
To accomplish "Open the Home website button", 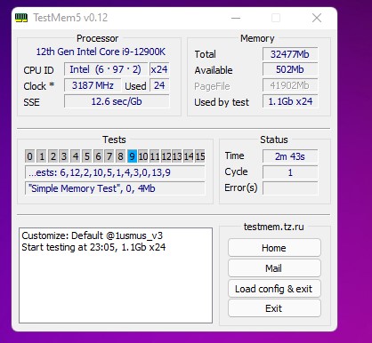I will [274, 248].
